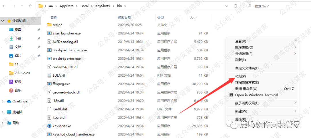Click the keyshot.exe application icon

coord(49,126)
